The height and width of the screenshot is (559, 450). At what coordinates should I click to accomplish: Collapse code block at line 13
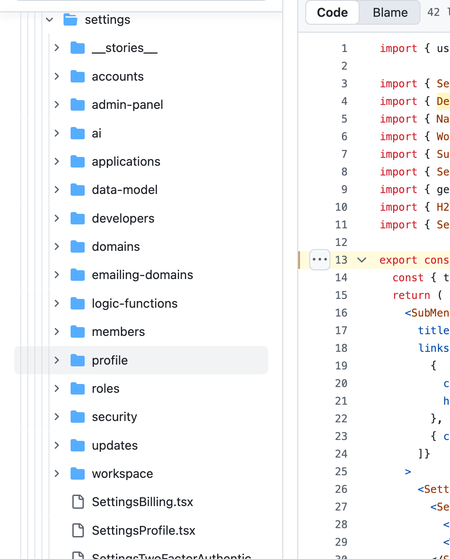[x=362, y=260]
